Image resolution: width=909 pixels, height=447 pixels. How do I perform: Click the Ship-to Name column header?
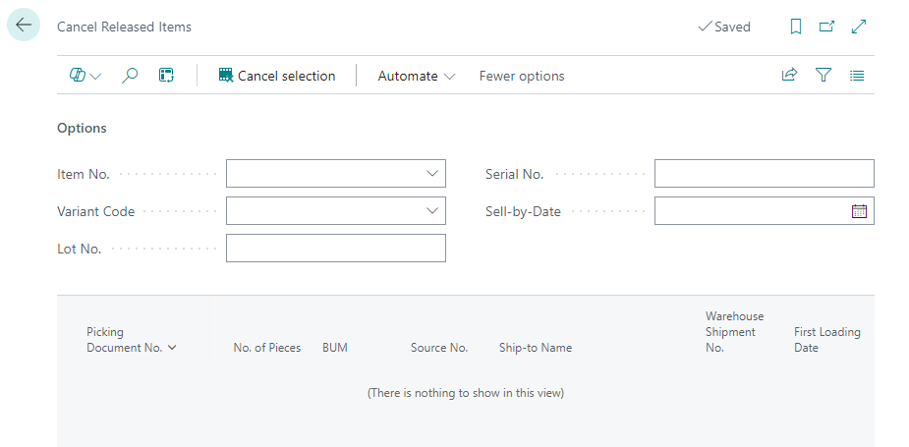(536, 348)
